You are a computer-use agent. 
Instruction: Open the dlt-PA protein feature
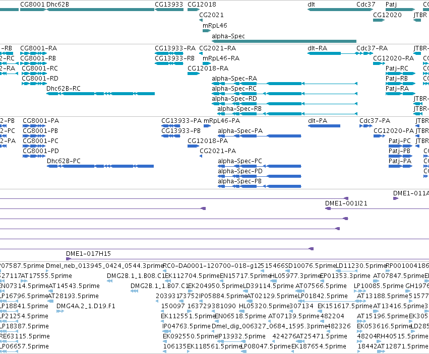(324, 126)
